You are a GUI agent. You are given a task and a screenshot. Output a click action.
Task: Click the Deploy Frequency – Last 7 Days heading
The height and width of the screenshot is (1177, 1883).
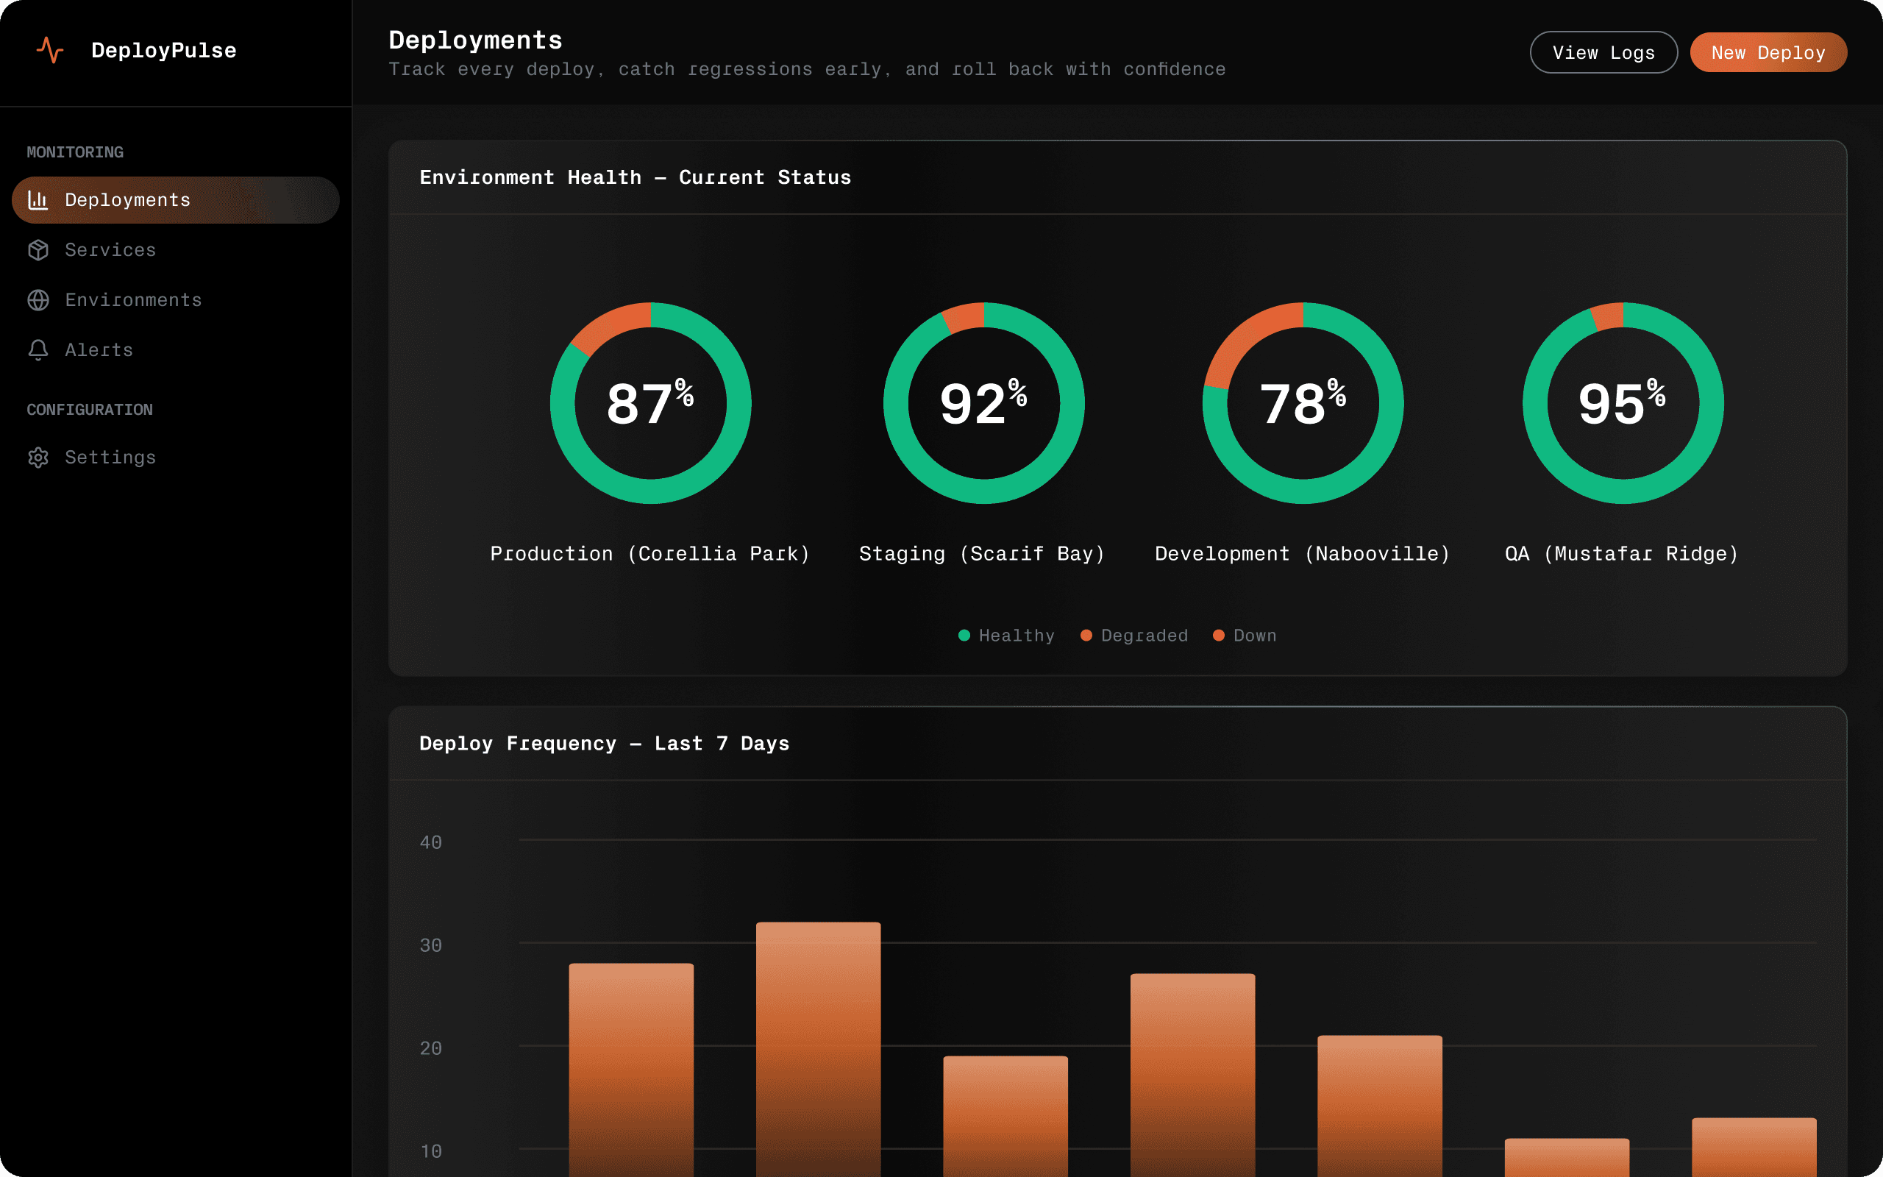pyautogui.click(x=604, y=744)
